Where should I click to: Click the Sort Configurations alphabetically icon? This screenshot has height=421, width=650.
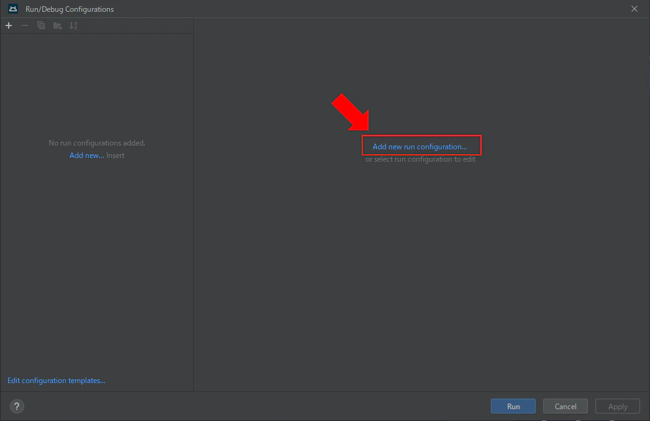coord(73,25)
